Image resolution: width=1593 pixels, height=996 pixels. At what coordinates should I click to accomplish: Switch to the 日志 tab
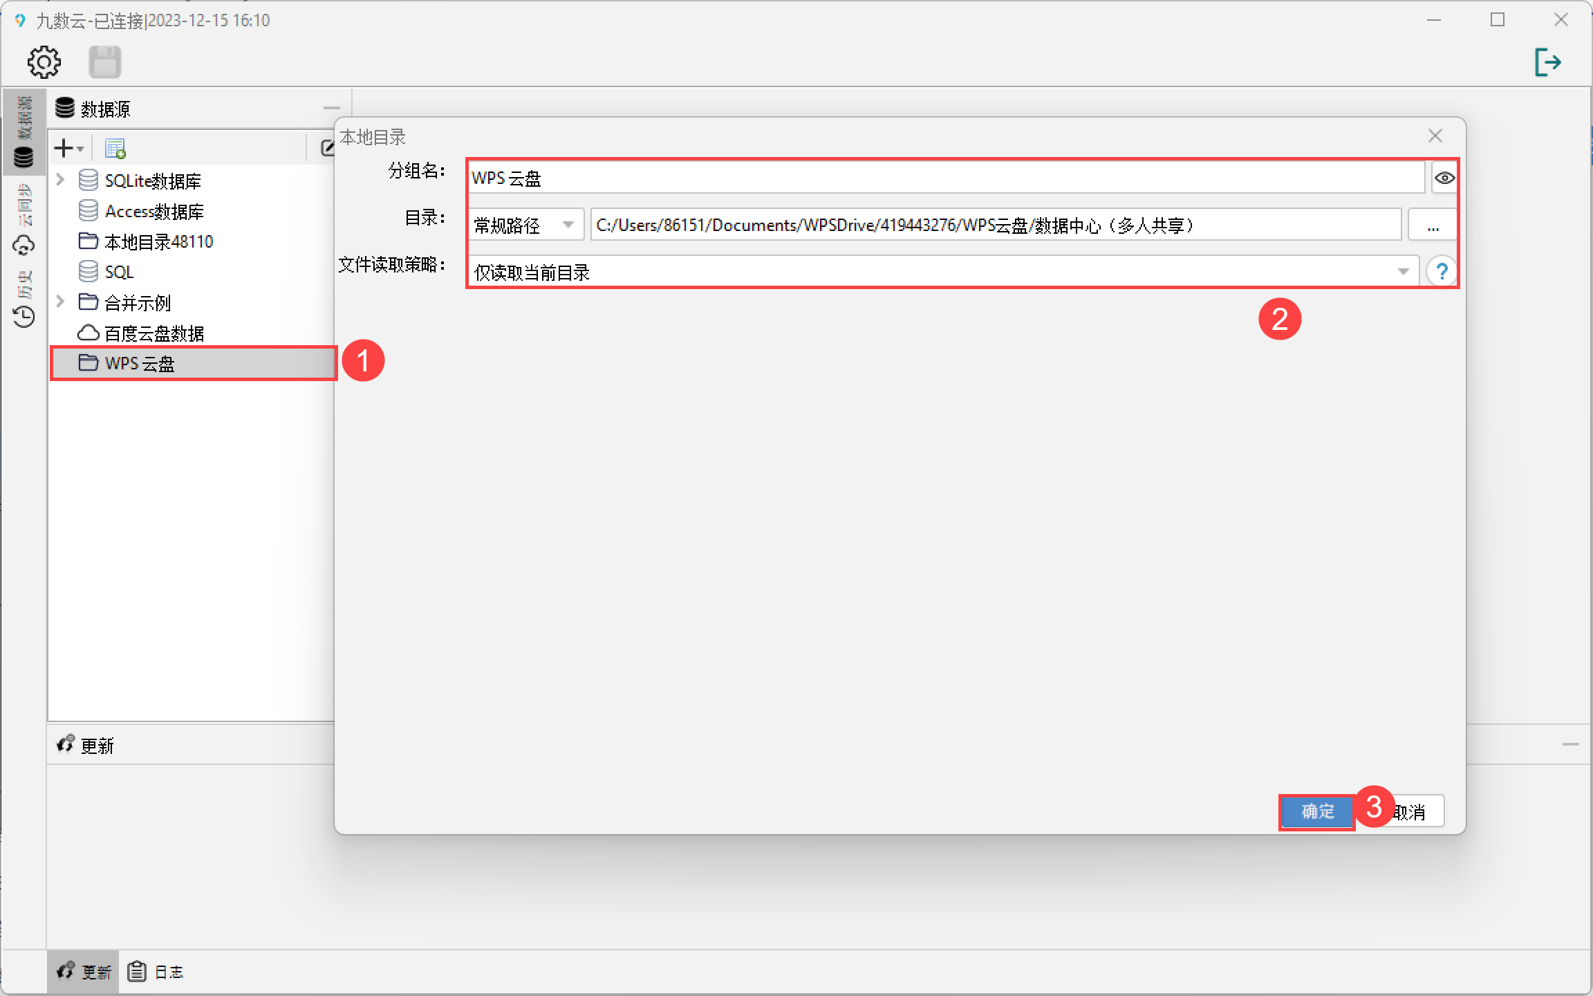[156, 972]
